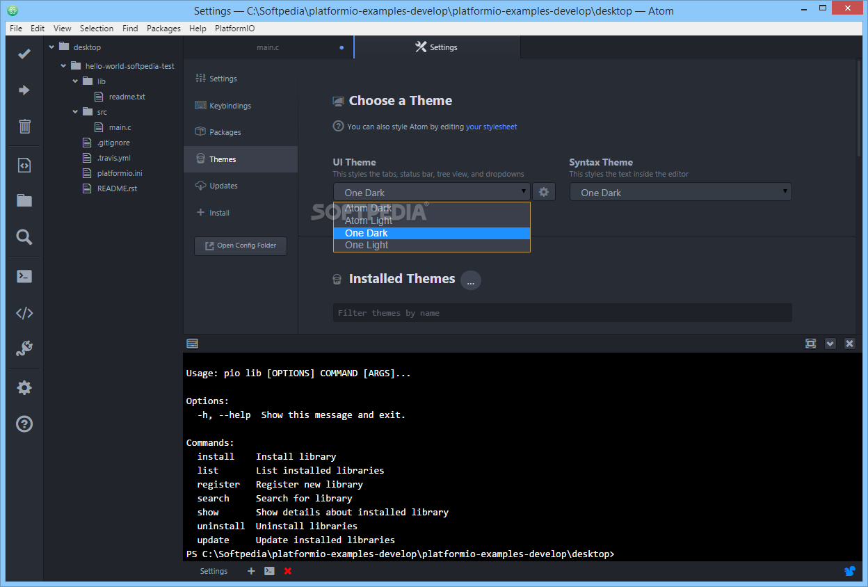Choose One Light from theme list
The height and width of the screenshot is (587, 868).
pos(432,245)
